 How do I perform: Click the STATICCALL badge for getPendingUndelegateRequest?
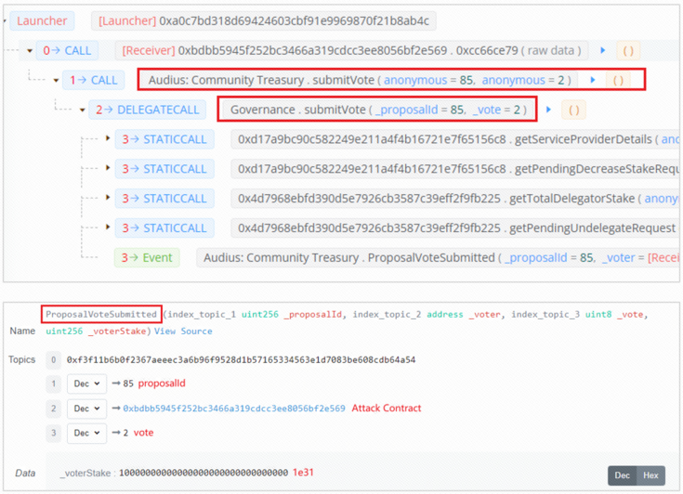click(x=164, y=228)
